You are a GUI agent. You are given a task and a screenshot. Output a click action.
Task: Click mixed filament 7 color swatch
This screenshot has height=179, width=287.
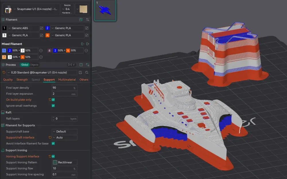pos(4,57)
